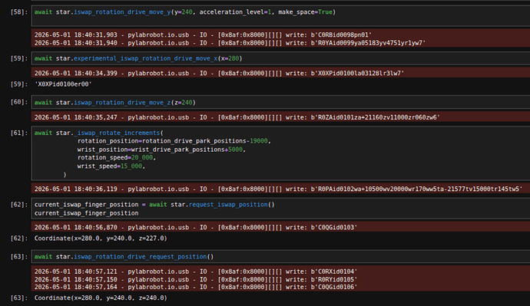Select the [63]: input prompt beside await
Viewport: 530px width, 306px height.
(19, 256)
